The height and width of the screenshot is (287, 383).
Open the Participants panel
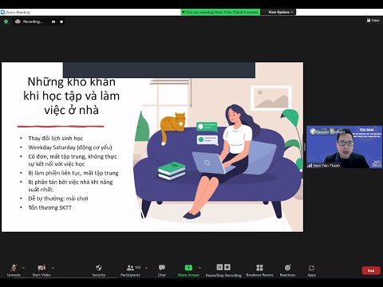pos(130,270)
